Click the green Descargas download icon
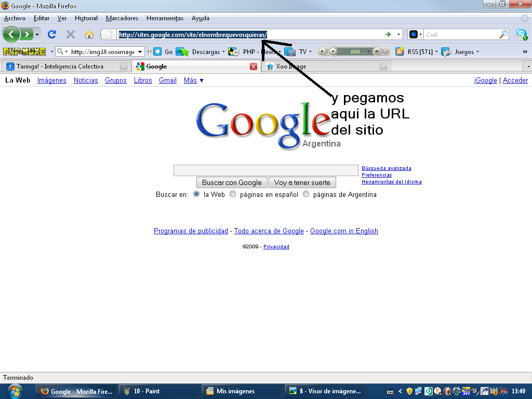The image size is (532, 399). point(182,51)
